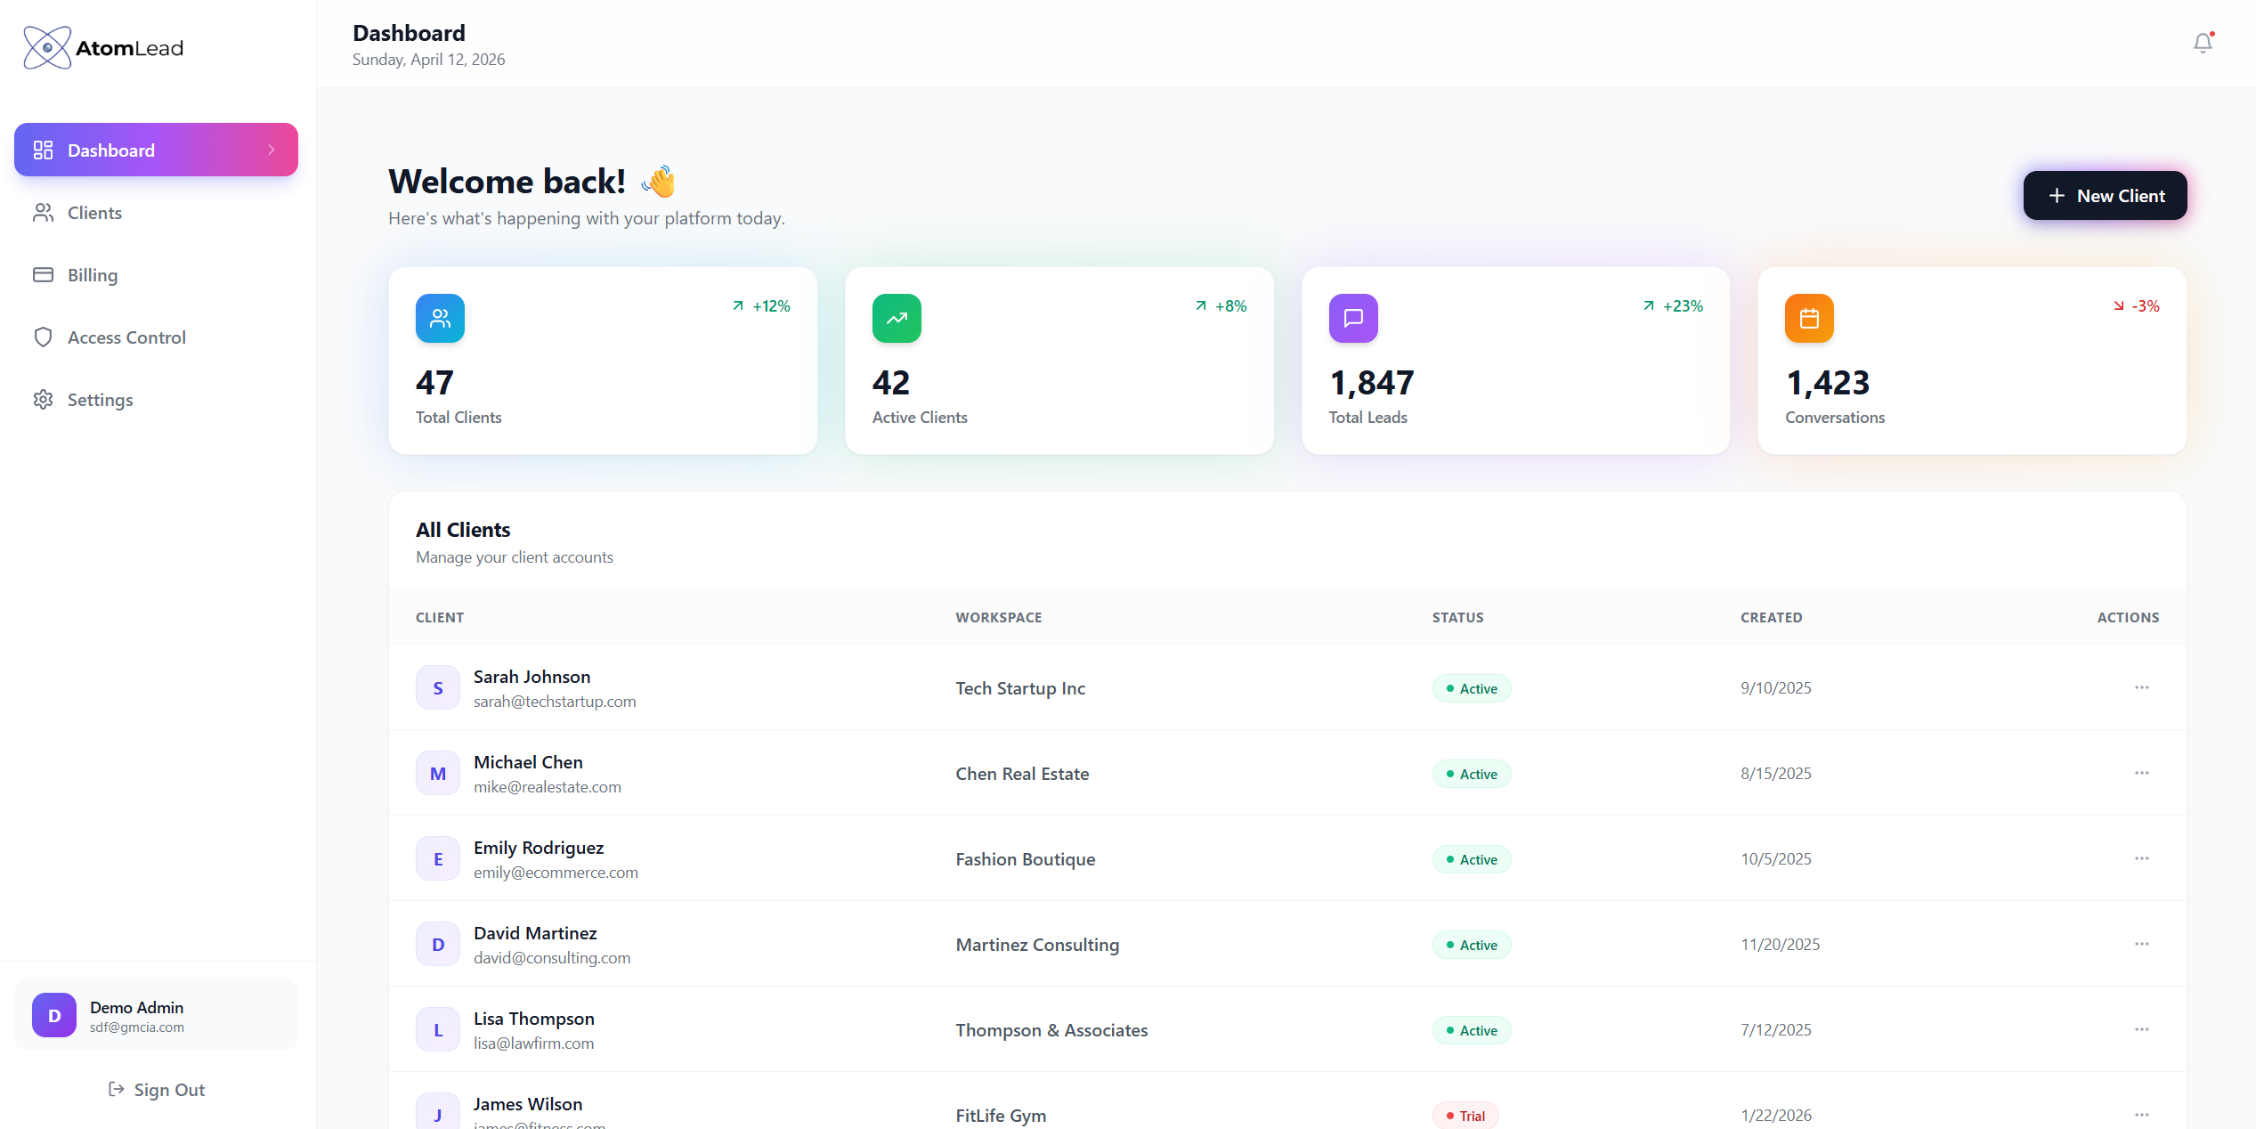Click the Access Control shield icon
The width and height of the screenshot is (2256, 1129).
pos(44,337)
